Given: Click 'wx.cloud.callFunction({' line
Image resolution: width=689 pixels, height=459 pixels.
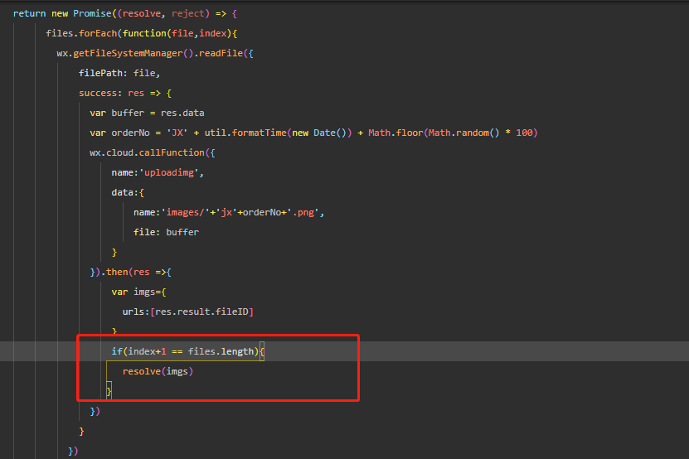Looking at the screenshot, I should point(153,152).
